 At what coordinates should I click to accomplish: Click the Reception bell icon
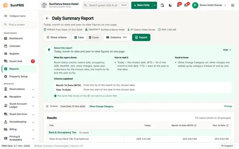(x=6, y=97)
